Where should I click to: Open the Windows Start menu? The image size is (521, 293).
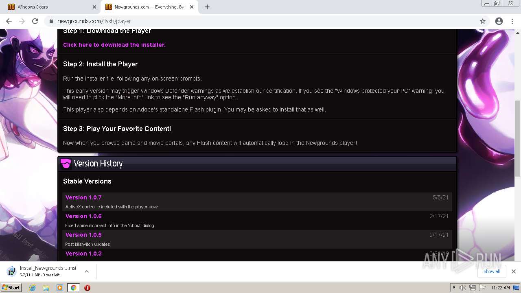coord(11,288)
